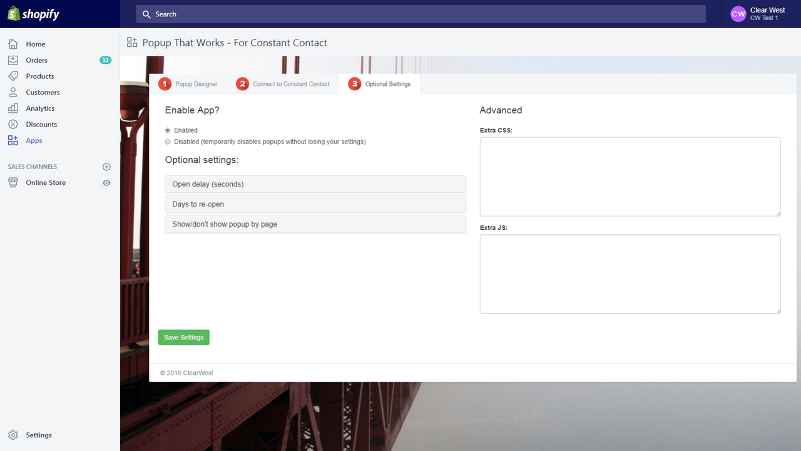The width and height of the screenshot is (801, 451).
Task: Open Products in sidebar
Action: (40, 76)
